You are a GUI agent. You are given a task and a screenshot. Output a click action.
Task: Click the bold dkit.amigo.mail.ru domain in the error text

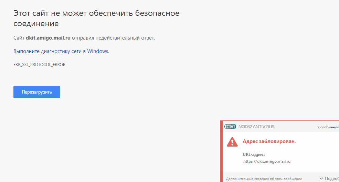(48, 38)
